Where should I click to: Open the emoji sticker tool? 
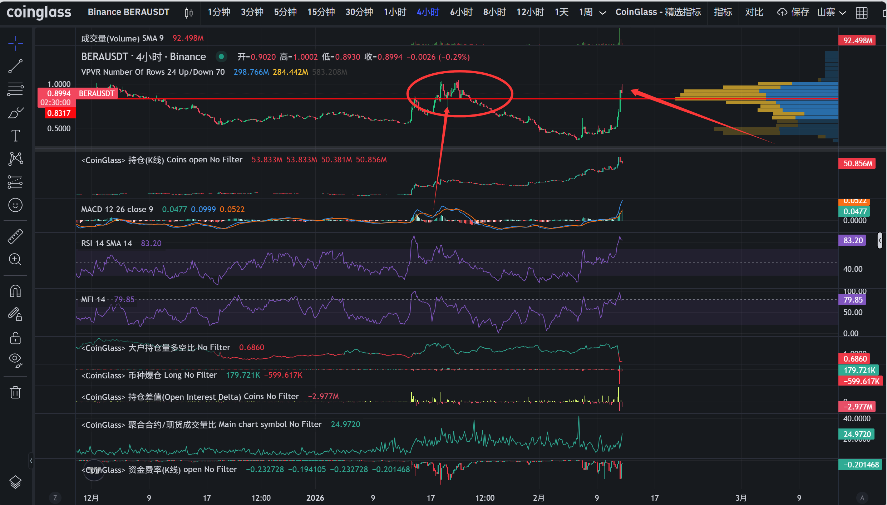[x=15, y=205]
